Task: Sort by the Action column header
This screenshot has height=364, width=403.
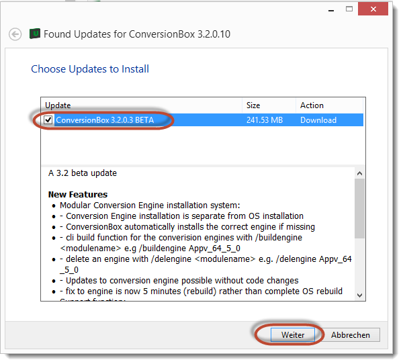Action: coord(330,105)
